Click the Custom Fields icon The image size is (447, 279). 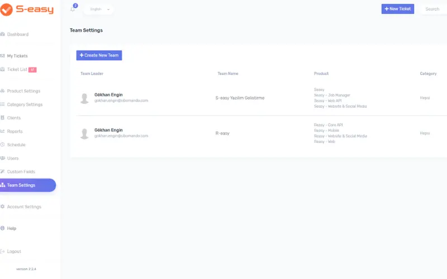2,171
